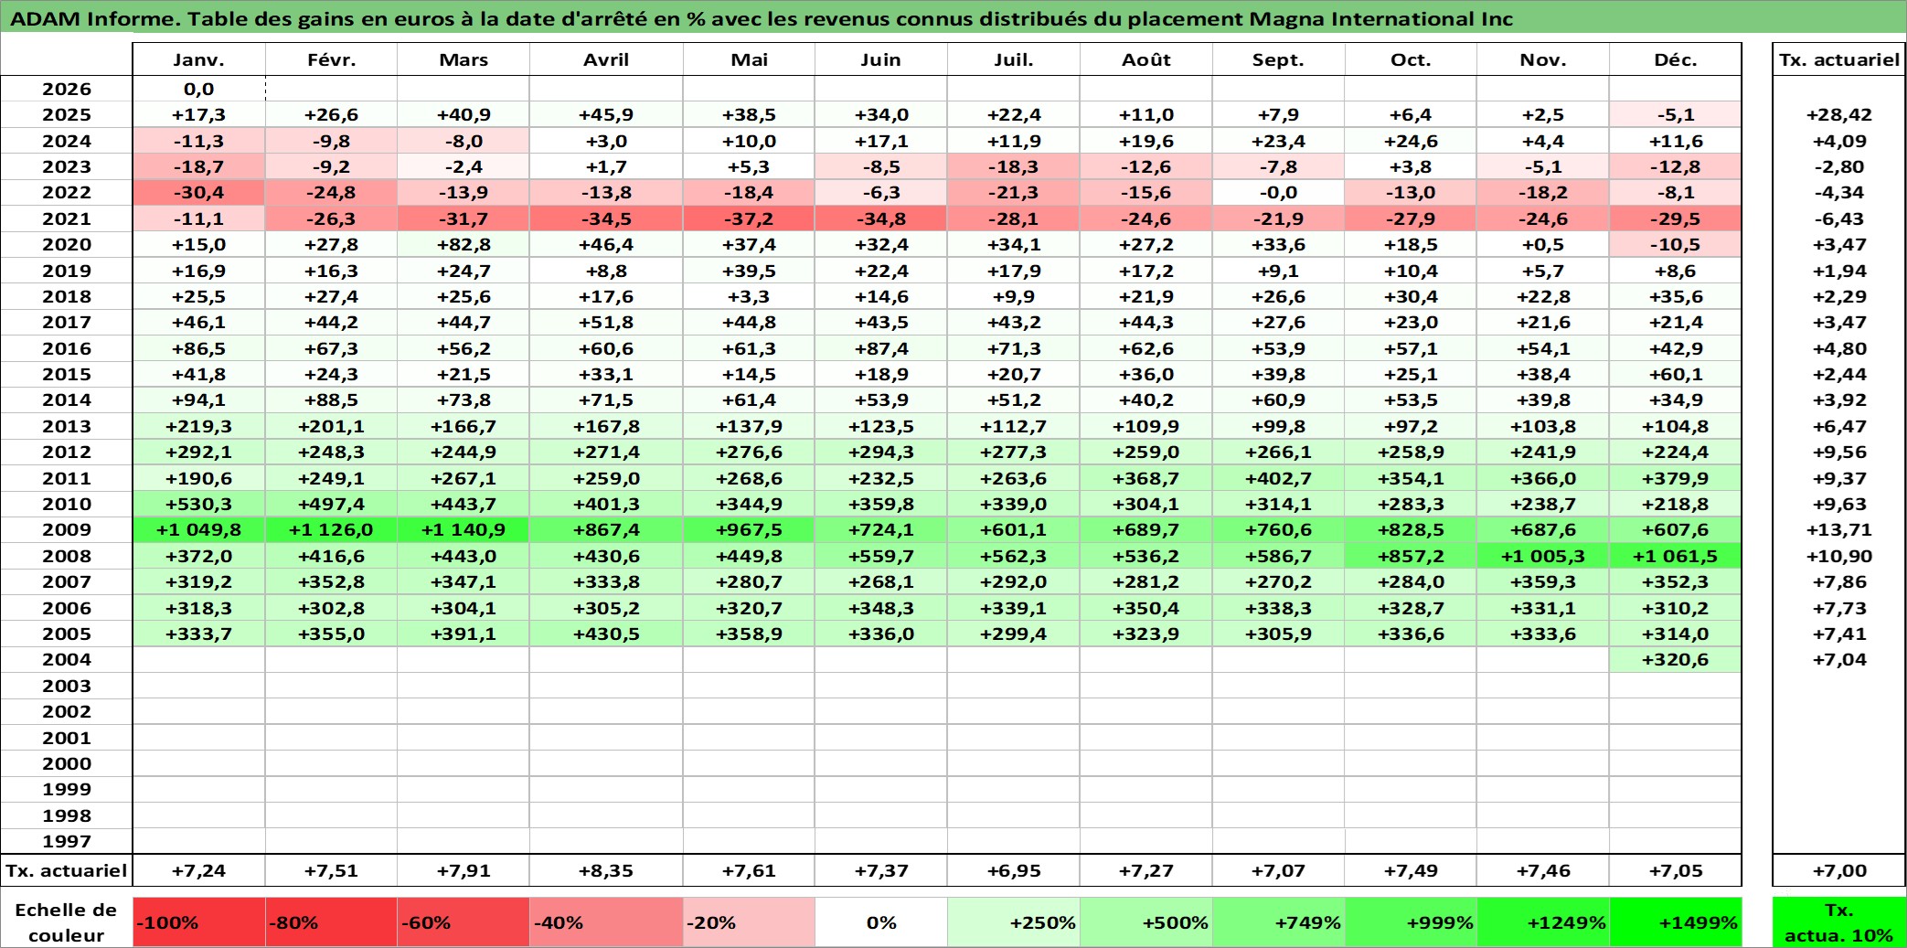Click the 'Nov.' column header
1907x948 pixels.
coord(1543,59)
